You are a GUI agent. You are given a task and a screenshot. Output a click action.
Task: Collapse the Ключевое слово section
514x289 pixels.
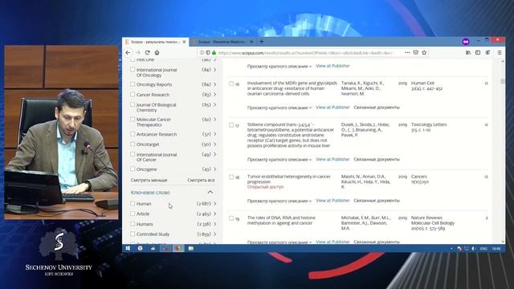point(210,193)
